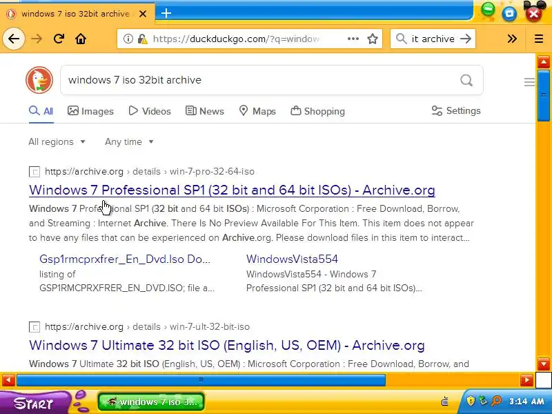Click favicon beside win-7-pro-32-64-iso result

tap(34, 172)
